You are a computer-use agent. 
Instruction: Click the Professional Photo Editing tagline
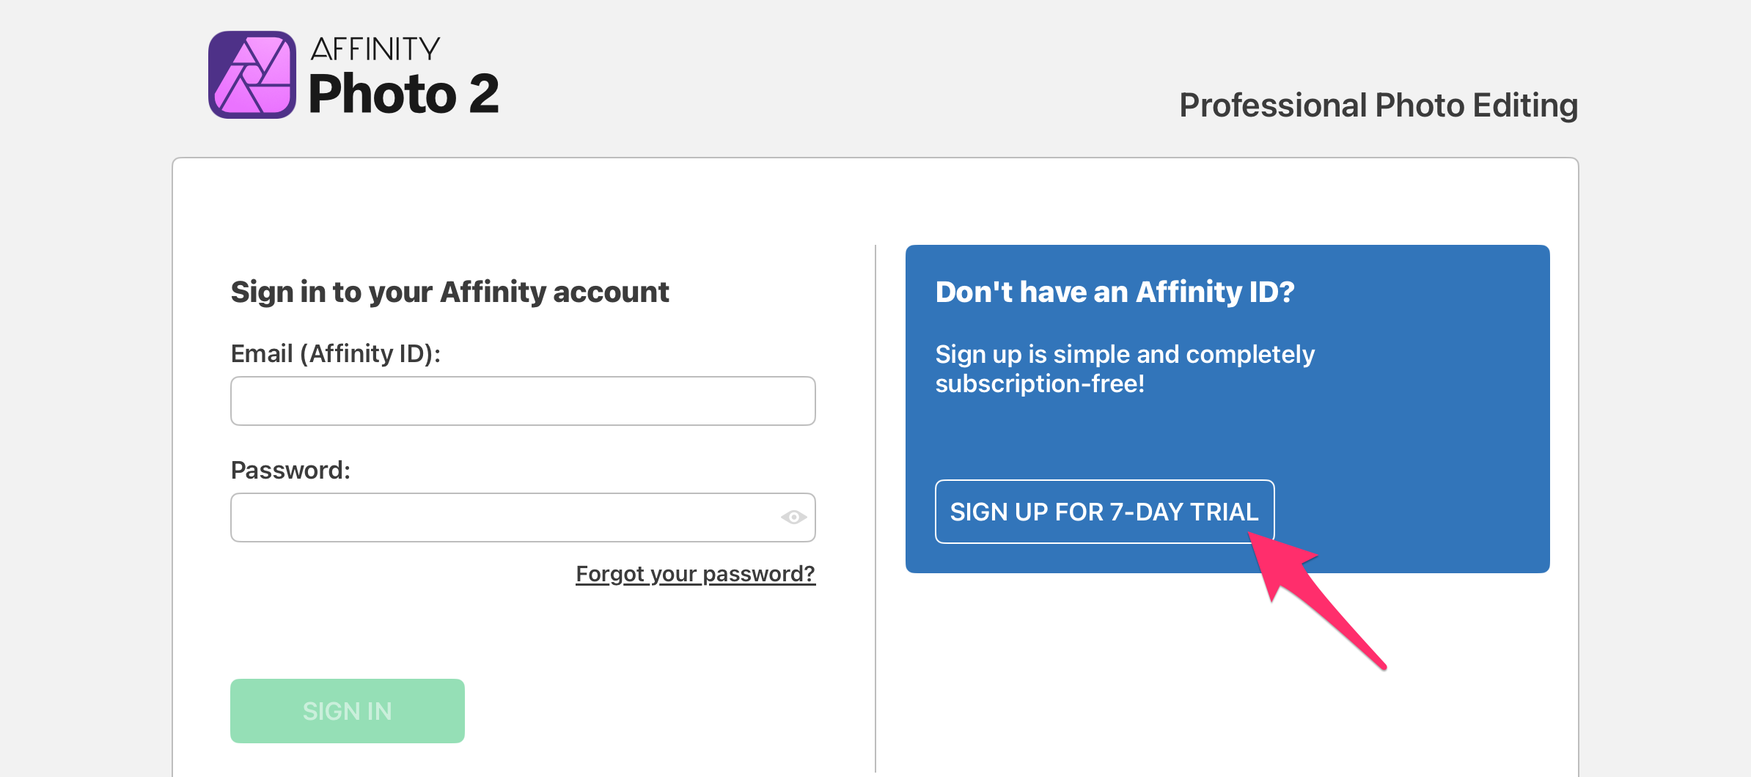point(1378,106)
